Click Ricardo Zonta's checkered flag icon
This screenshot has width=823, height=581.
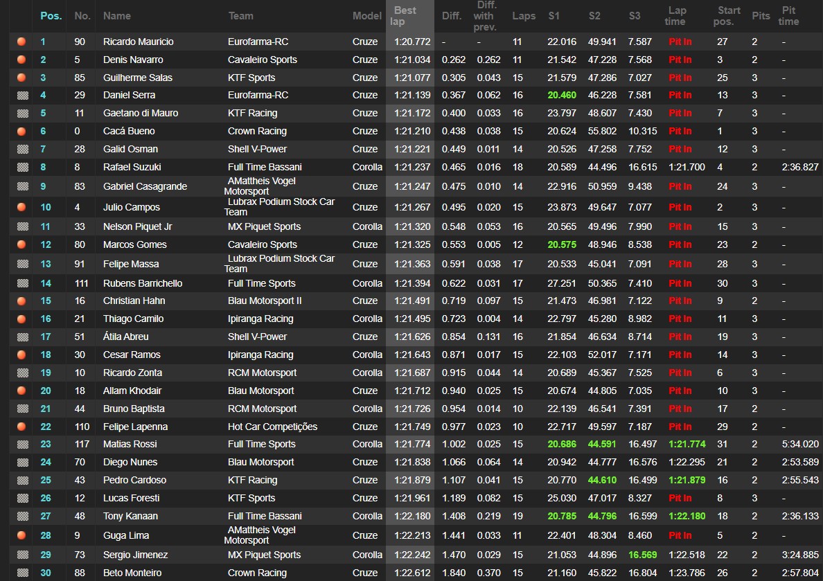(23, 373)
